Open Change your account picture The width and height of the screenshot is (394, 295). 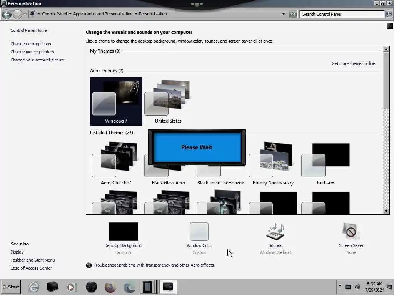click(37, 60)
